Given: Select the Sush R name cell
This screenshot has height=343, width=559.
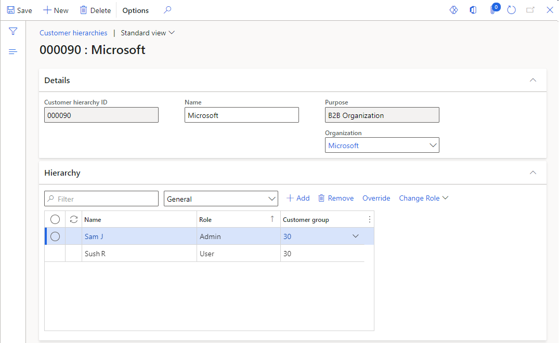Looking at the screenshot, I should pos(139,254).
